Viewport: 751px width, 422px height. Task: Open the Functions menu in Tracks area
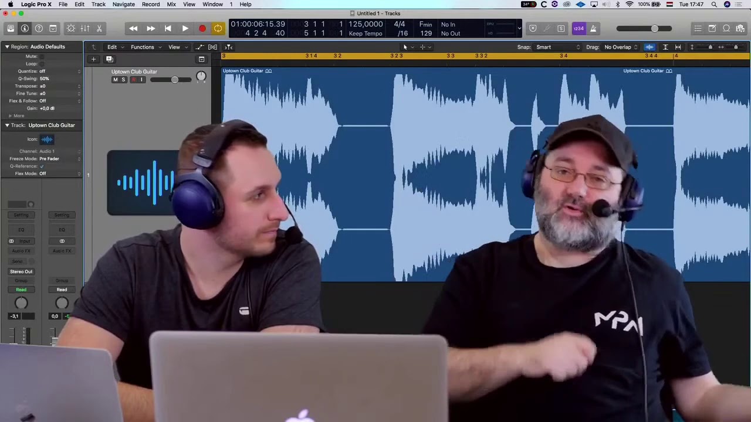pyautogui.click(x=145, y=47)
